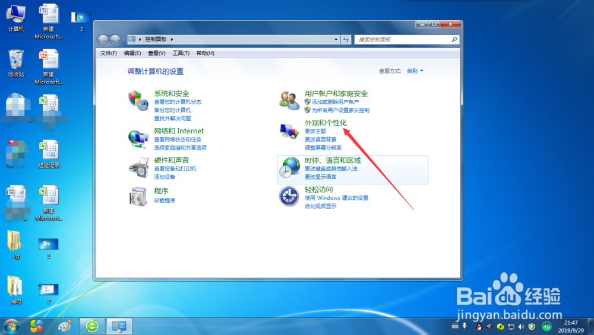594x335 pixels.
Task: Click the green 49 circle tray icon
Action: [546, 326]
